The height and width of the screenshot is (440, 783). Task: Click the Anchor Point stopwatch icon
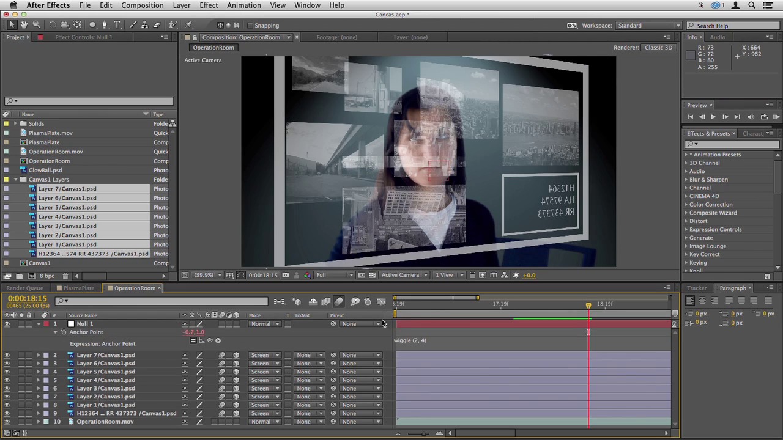(x=64, y=332)
